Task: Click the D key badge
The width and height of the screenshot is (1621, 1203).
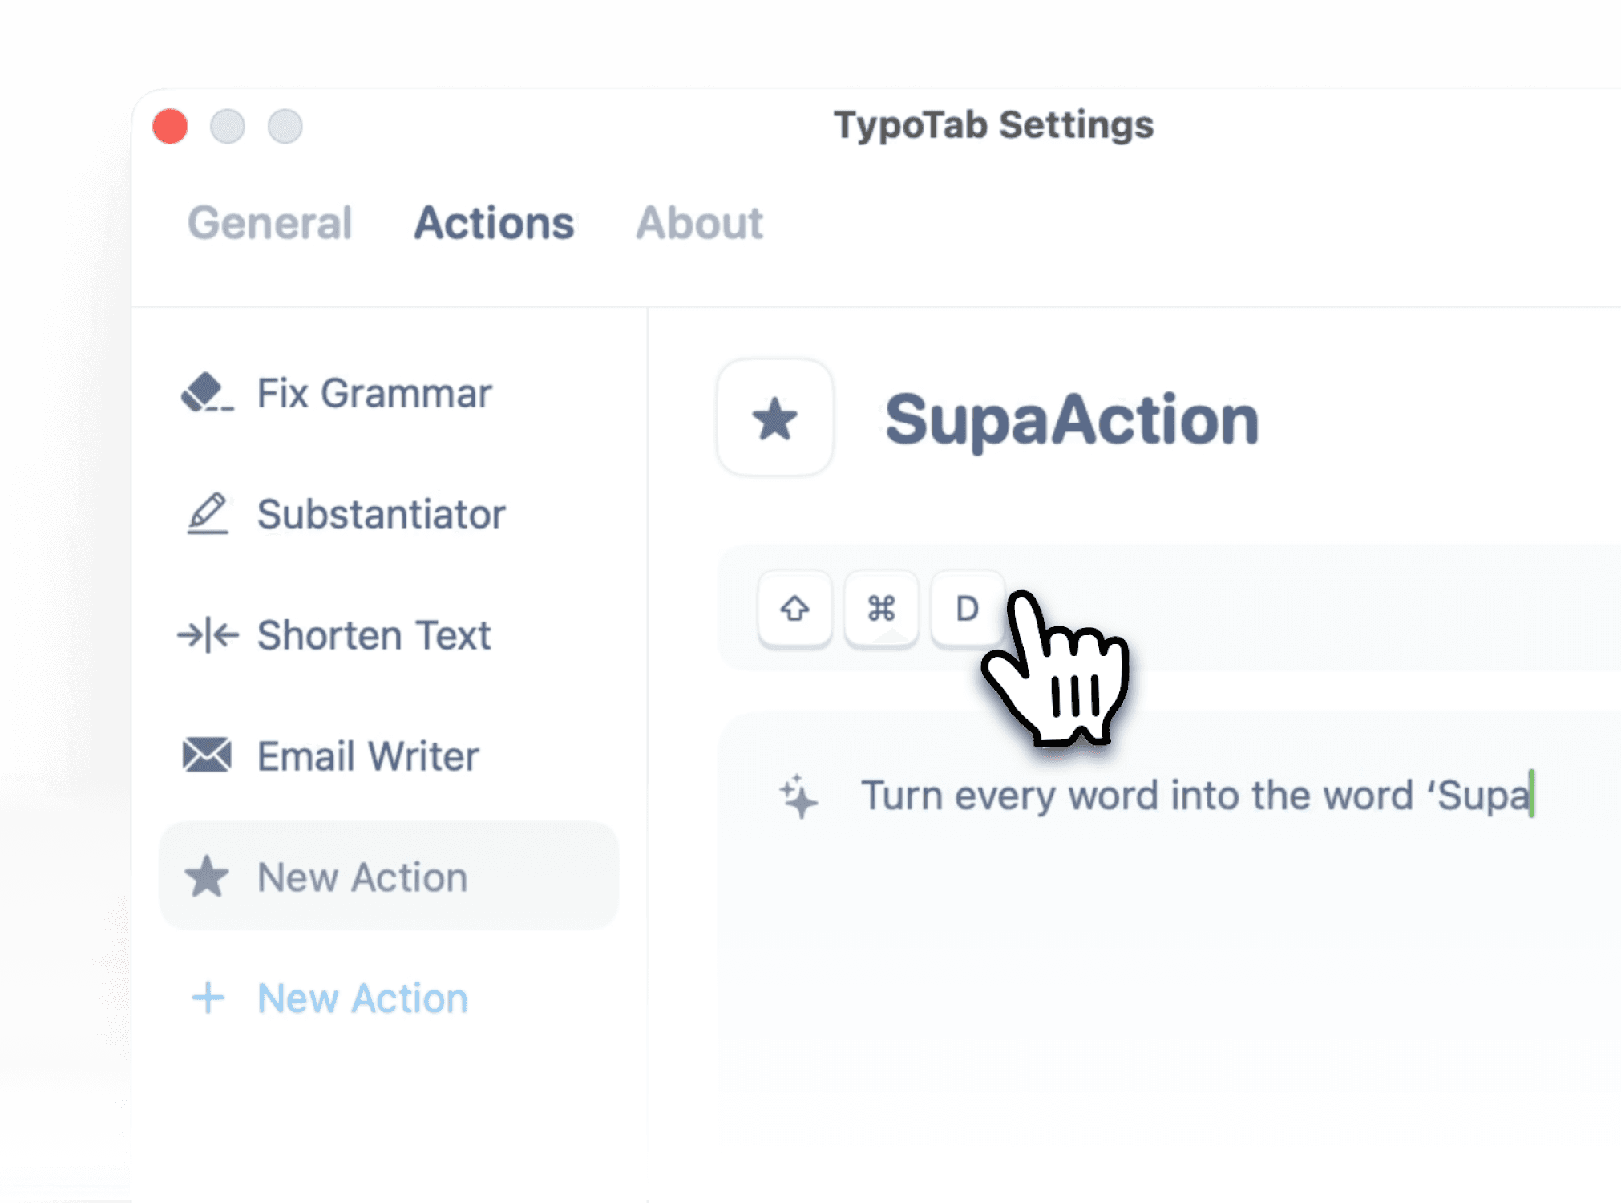Action: click(x=966, y=610)
